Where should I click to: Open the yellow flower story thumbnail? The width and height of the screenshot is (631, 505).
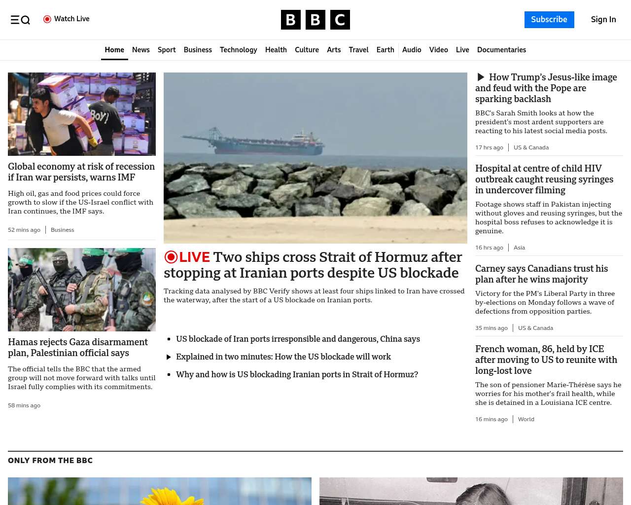coord(160,491)
